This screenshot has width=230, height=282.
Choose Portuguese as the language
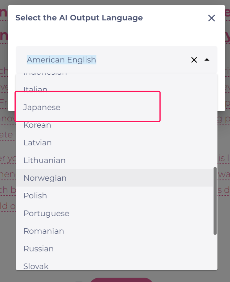click(x=46, y=213)
